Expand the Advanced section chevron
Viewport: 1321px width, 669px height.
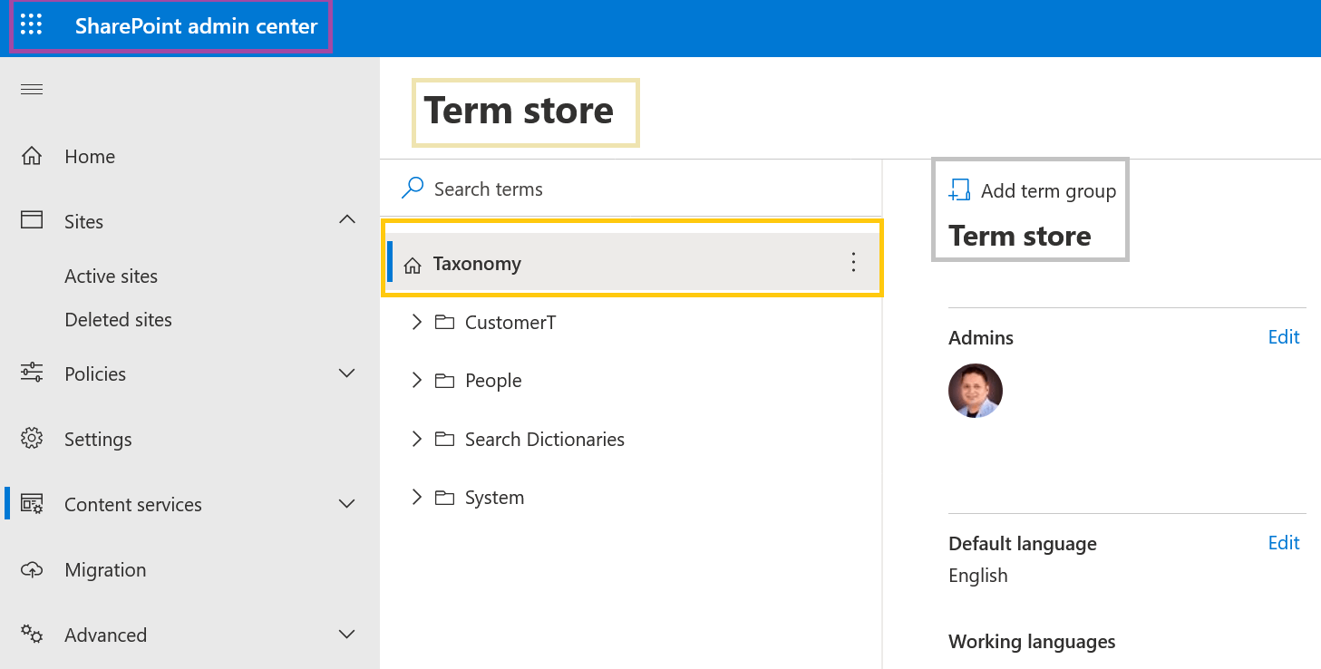346,635
